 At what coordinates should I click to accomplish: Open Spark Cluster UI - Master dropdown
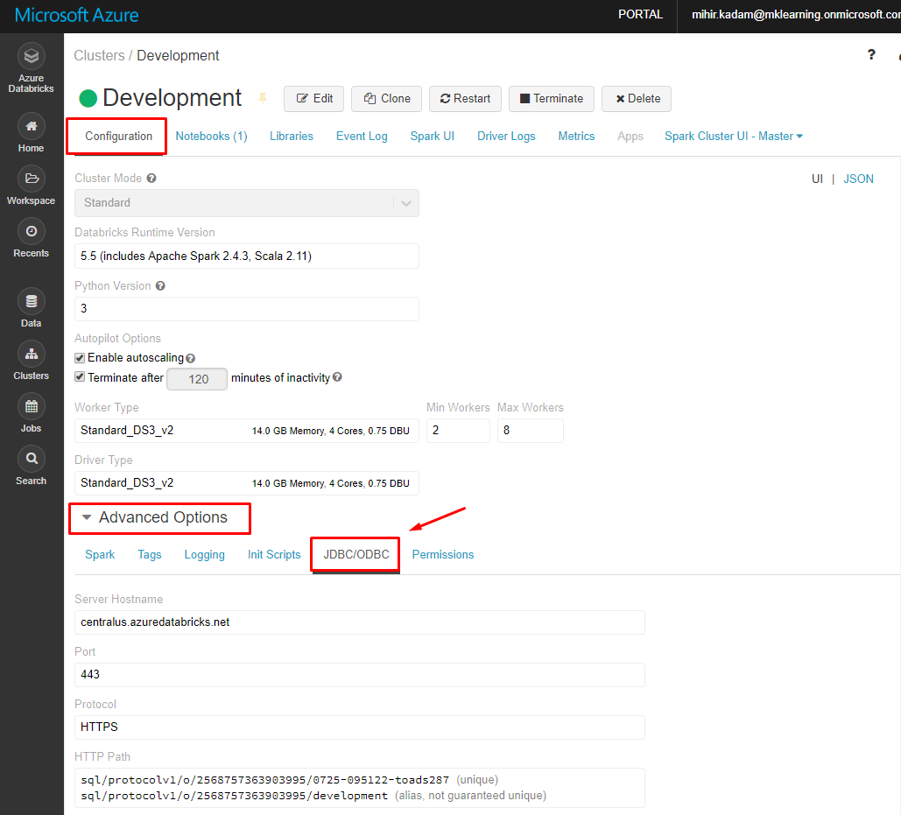point(733,136)
